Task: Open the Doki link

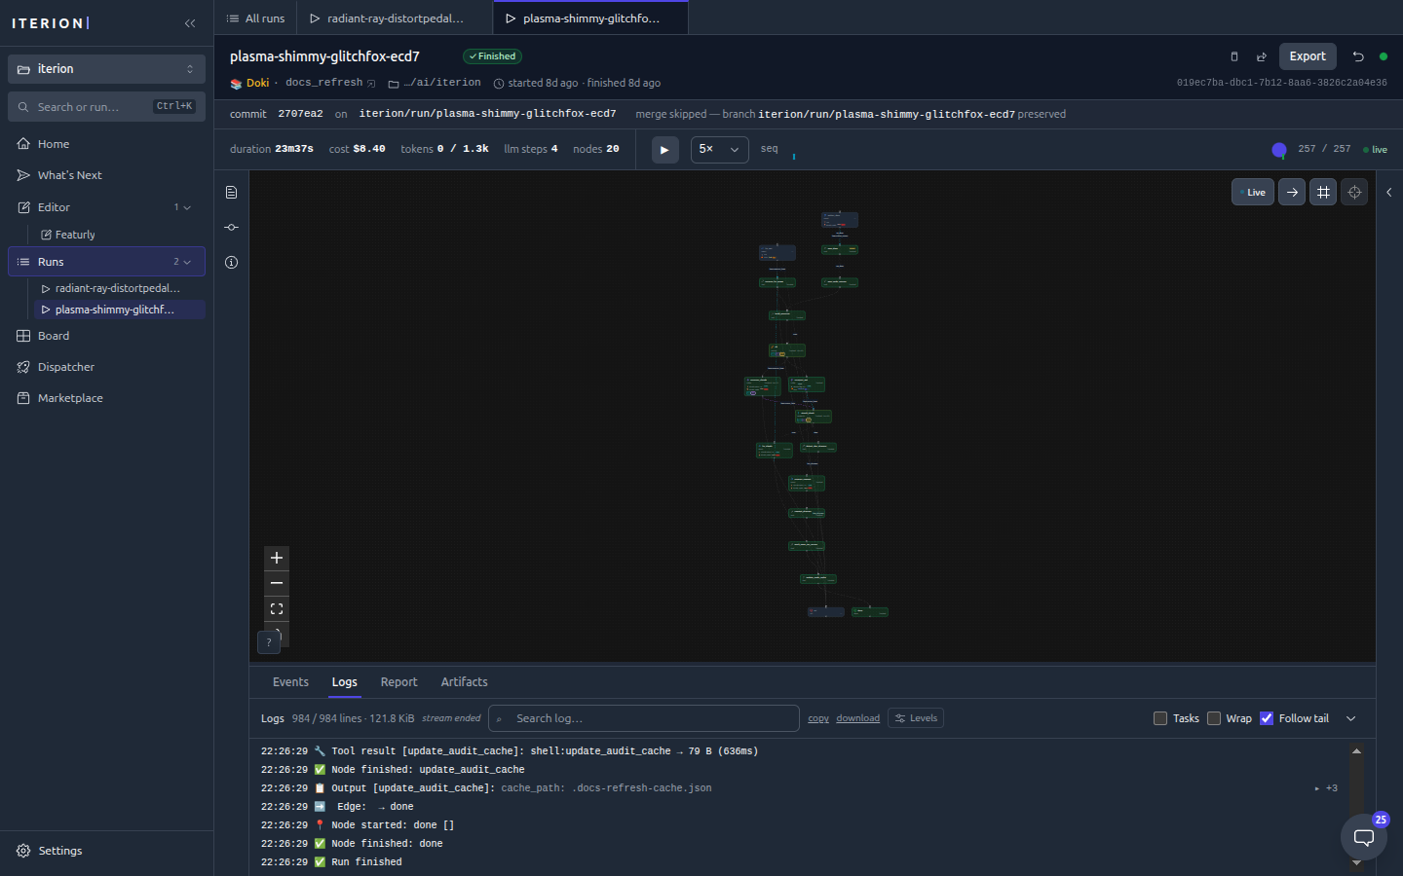Action: [x=257, y=84]
